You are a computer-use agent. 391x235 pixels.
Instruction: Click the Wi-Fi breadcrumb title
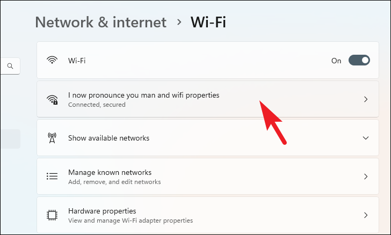[x=208, y=23]
